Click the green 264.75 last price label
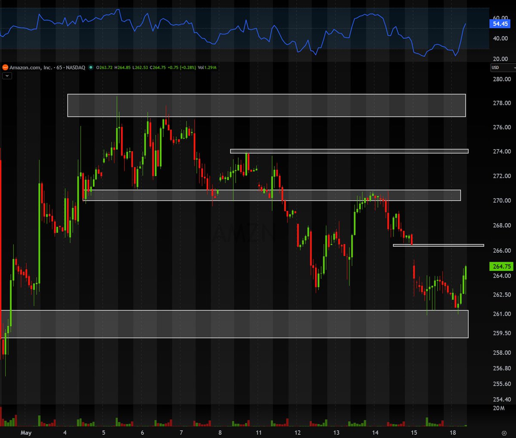516x438 pixels. [501, 266]
